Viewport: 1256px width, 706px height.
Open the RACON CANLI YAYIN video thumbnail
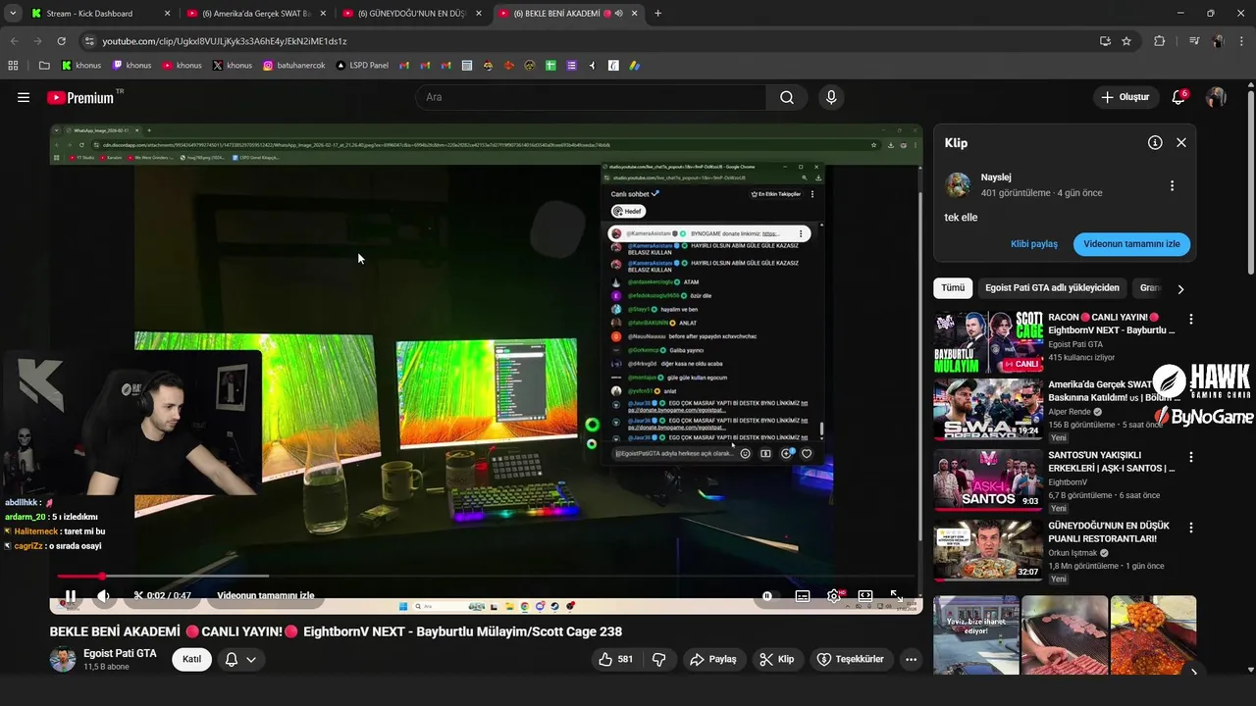pyautogui.click(x=988, y=342)
